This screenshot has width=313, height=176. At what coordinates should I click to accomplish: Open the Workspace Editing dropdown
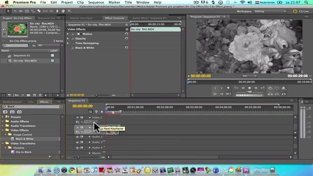(270, 11)
